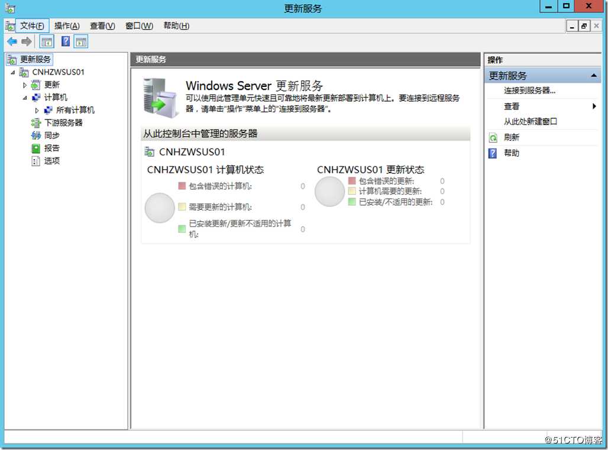Click the 查看 action in actions pane
This screenshot has height=450, width=608.
512,106
